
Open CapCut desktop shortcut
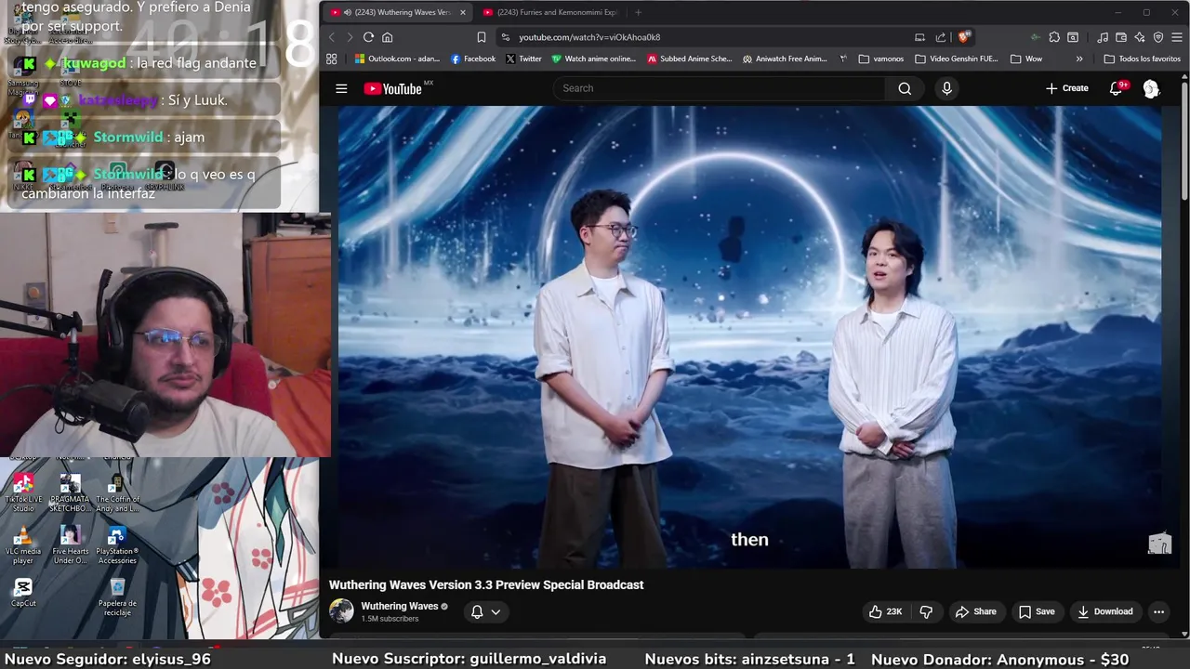click(23, 593)
